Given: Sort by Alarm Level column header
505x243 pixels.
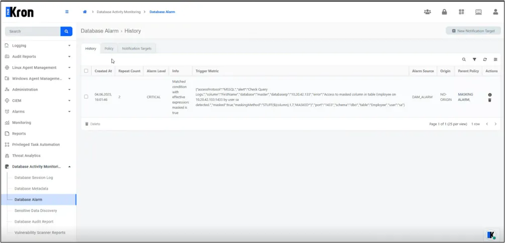Looking at the screenshot, I should pyautogui.click(x=156, y=71).
